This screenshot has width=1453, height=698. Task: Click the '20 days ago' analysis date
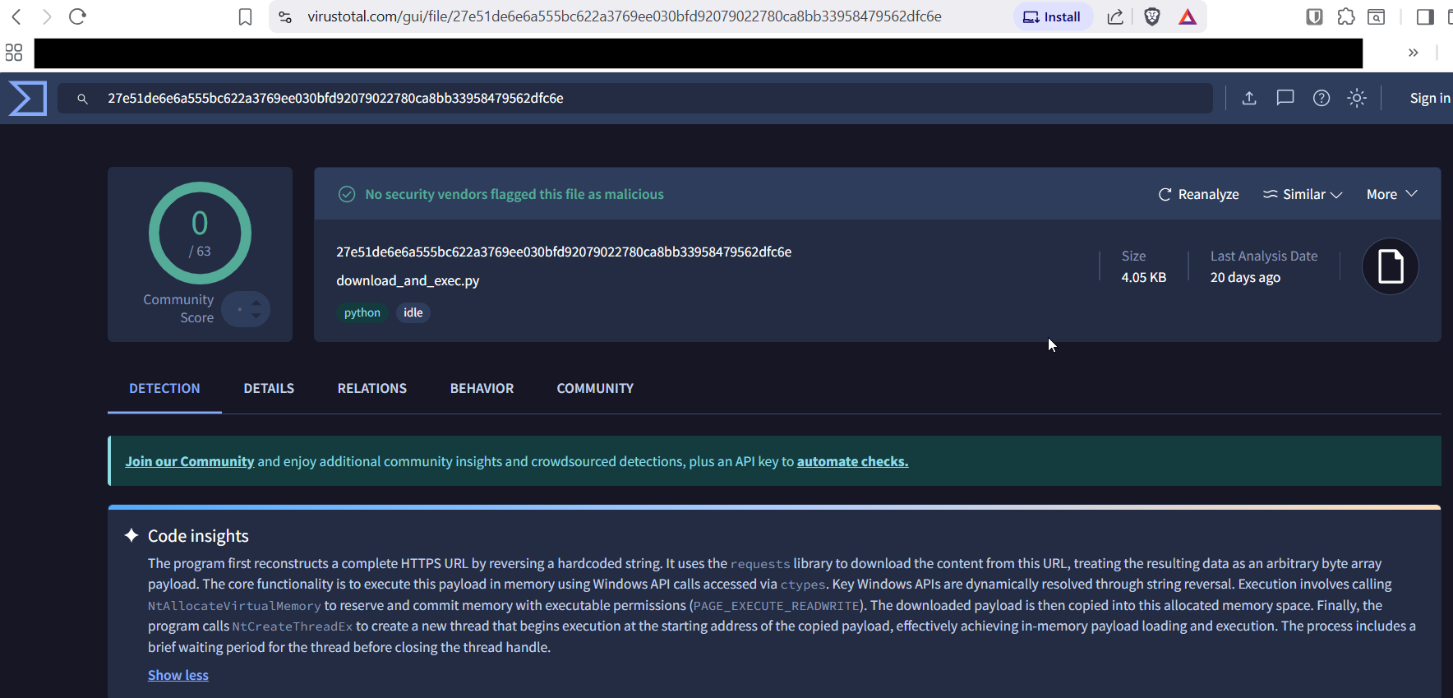(x=1245, y=277)
